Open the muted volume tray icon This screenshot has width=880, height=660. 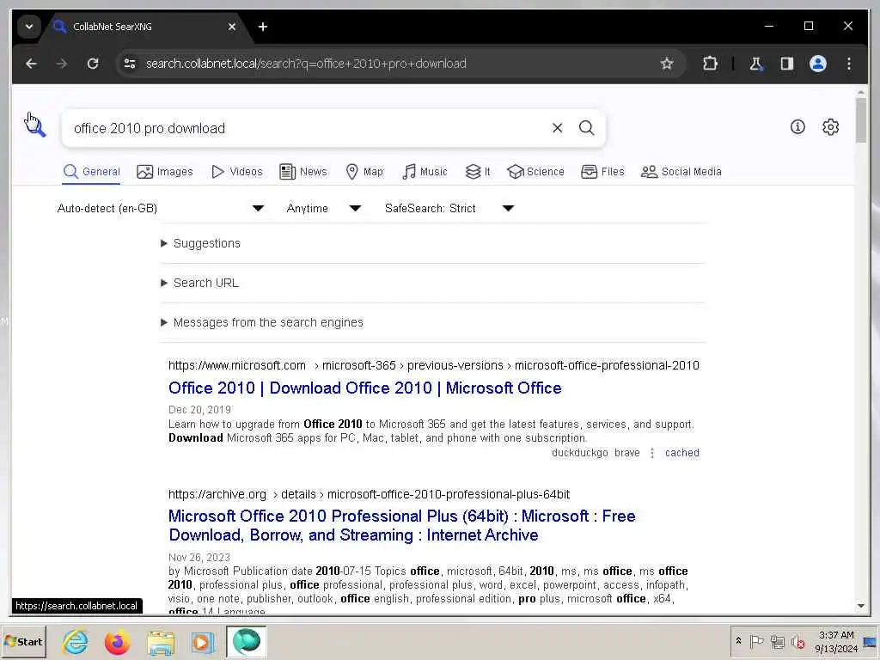point(797,641)
